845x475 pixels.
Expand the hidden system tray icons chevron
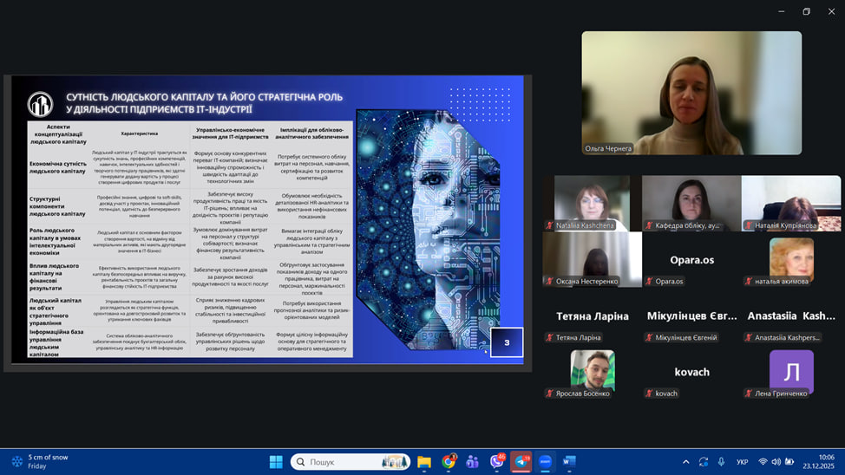[685, 462]
